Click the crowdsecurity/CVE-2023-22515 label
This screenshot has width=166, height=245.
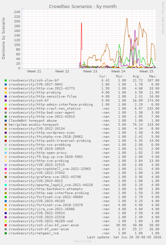click(37, 165)
